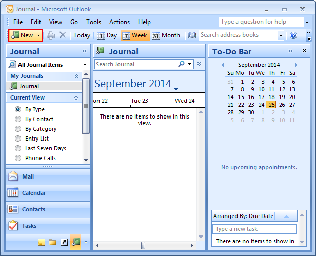Click the Delete X icon in toolbar
316x256 pixels.
63,35
